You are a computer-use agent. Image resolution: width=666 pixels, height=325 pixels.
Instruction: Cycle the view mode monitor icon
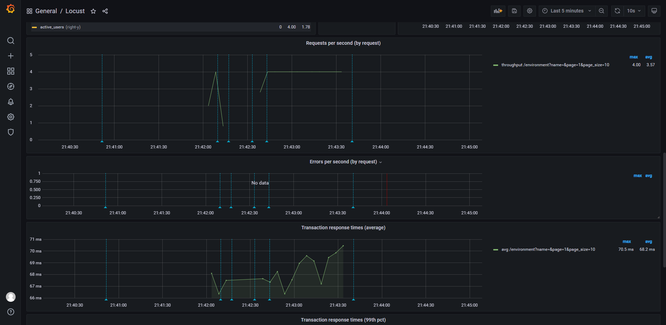coord(654,11)
